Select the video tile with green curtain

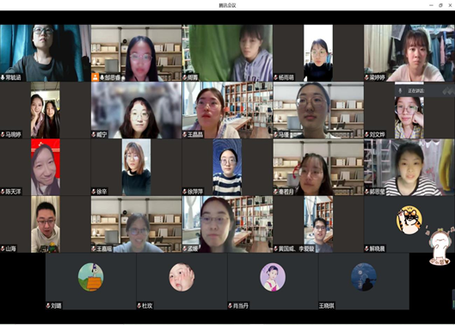[x=227, y=52]
